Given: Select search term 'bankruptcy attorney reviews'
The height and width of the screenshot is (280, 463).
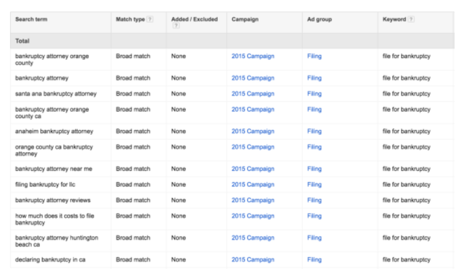Looking at the screenshot, I should [x=53, y=200].
